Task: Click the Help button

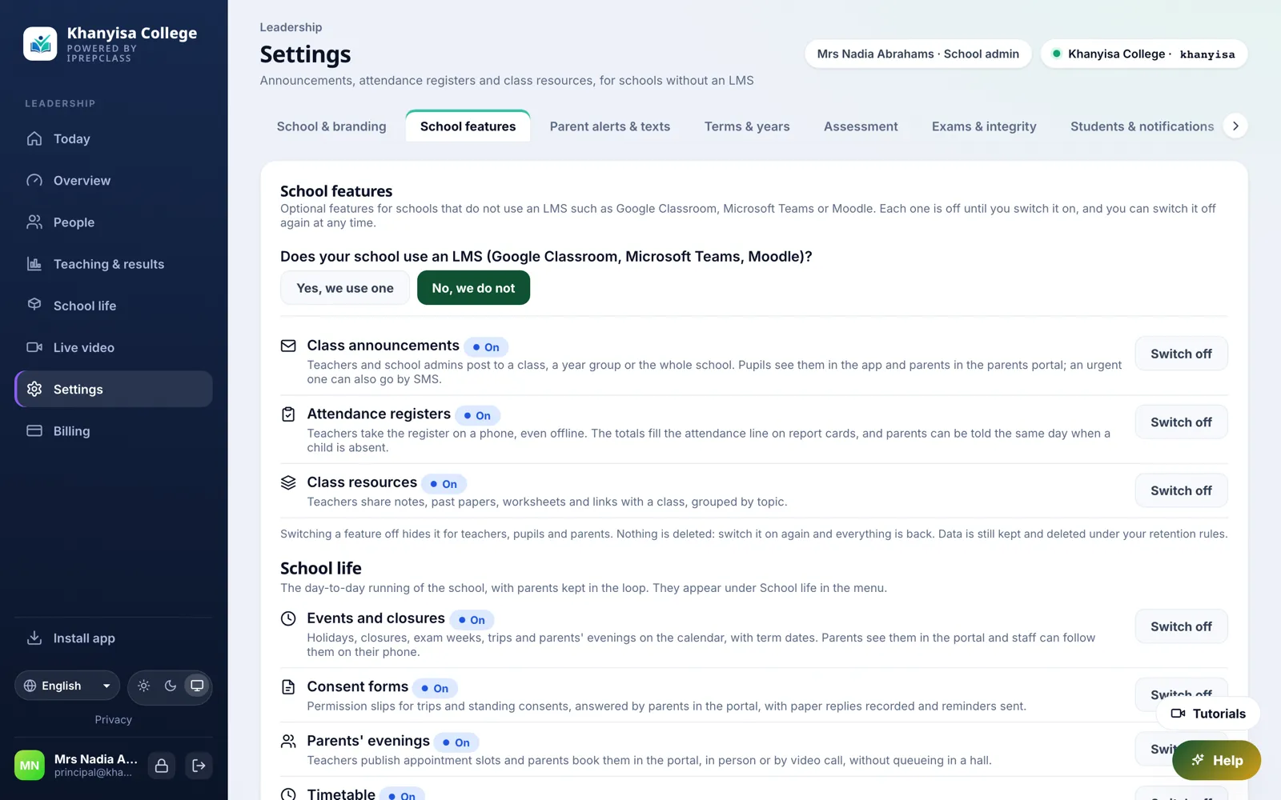Action: (x=1216, y=761)
